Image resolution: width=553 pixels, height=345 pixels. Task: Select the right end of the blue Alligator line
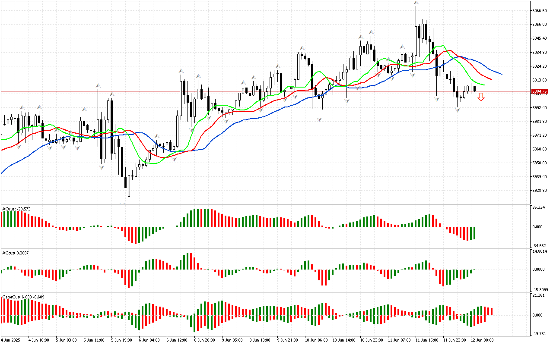[x=501, y=74]
